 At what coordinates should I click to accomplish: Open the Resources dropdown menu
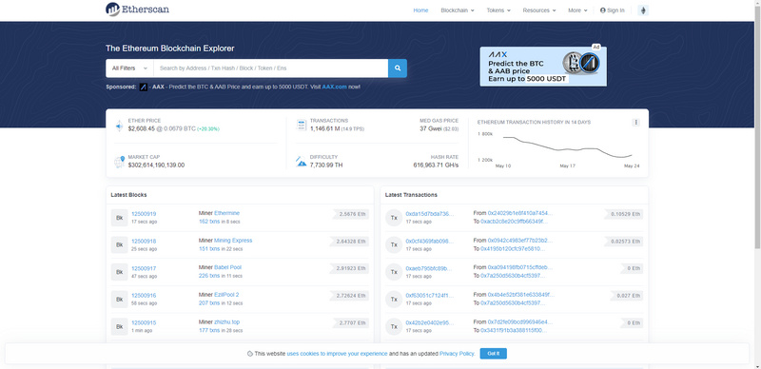tap(539, 10)
